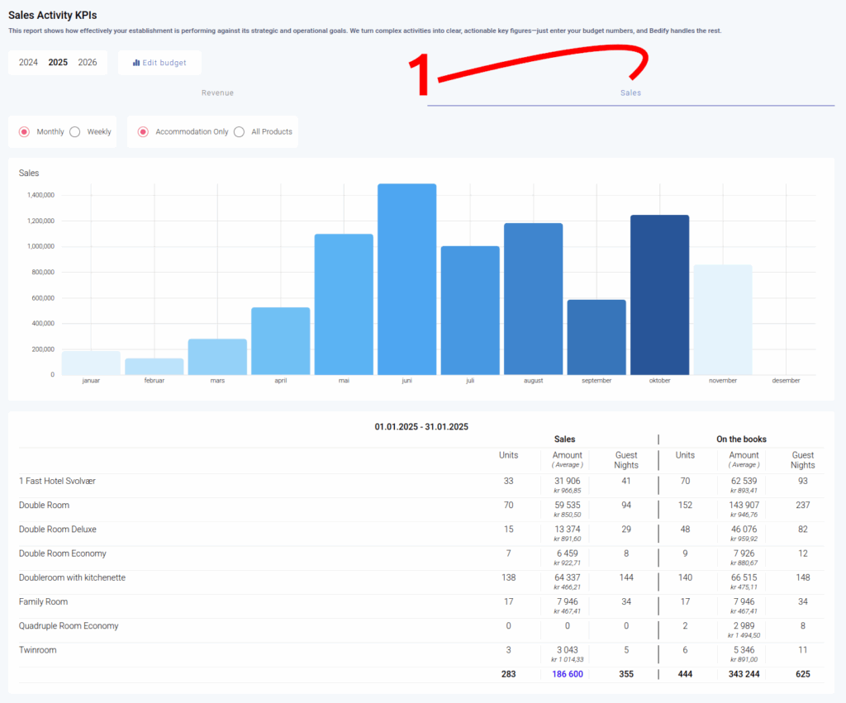Select the Double Room Deluxe row
Viewport: 846px width, 703px height.
point(55,530)
